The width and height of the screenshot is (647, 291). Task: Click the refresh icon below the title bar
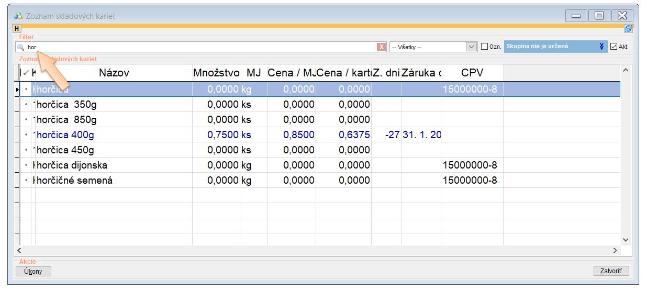tap(628, 29)
